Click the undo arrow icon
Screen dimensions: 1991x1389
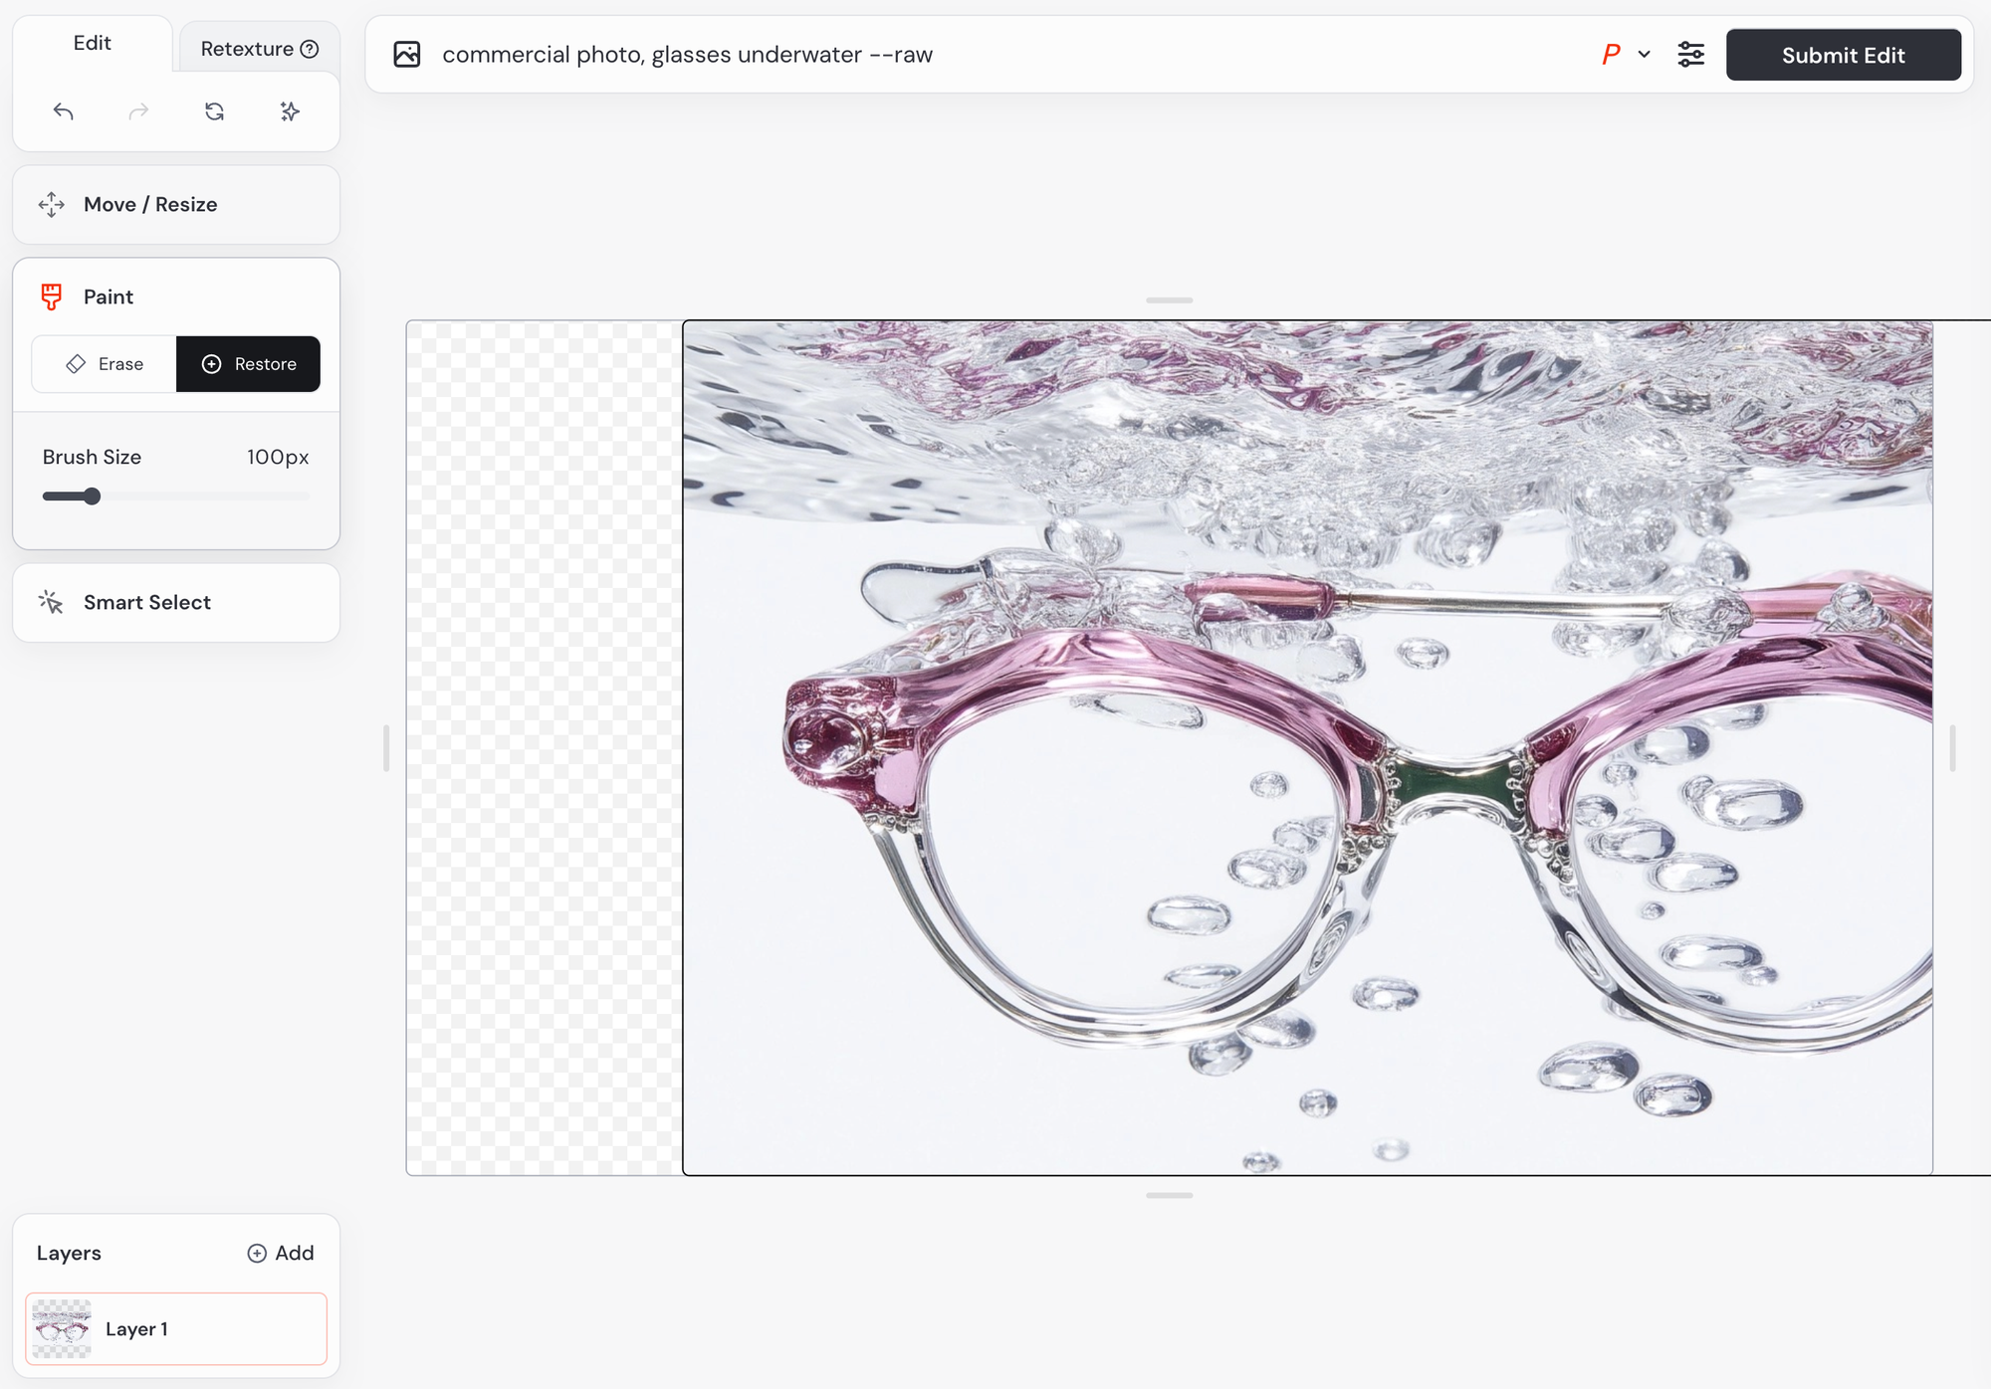[64, 111]
